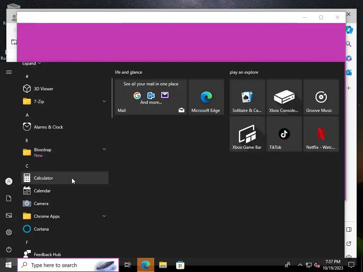The width and height of the screenshot is (363, 272).
Task: Launch the TikTok tile
Action: pos(284,134)
